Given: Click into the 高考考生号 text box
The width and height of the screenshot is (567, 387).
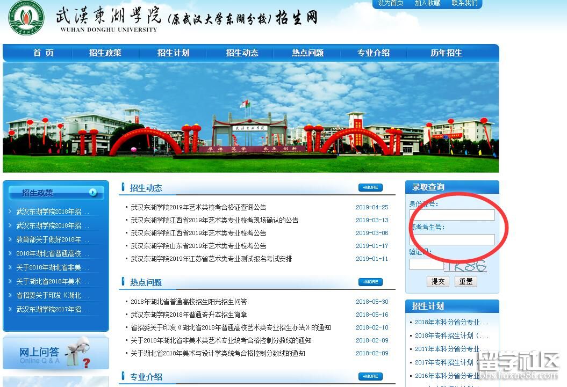Looking at the screenshot, I should [x=452, y=239].
